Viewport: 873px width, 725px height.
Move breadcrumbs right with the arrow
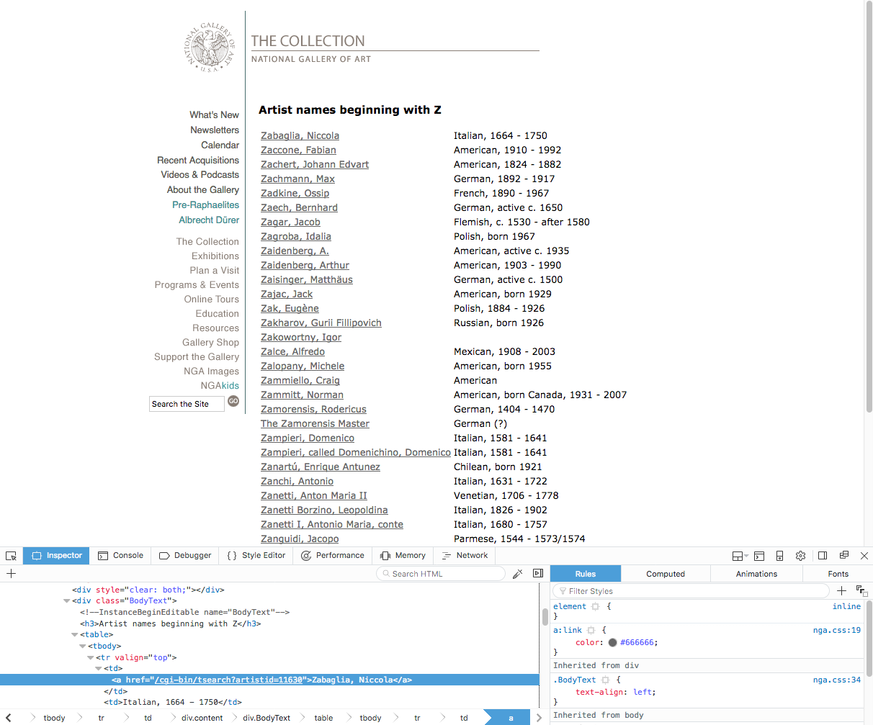click(539, 718)
